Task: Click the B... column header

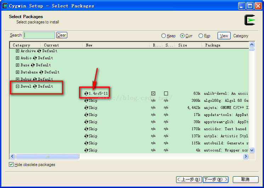Action: click(156, 45)
